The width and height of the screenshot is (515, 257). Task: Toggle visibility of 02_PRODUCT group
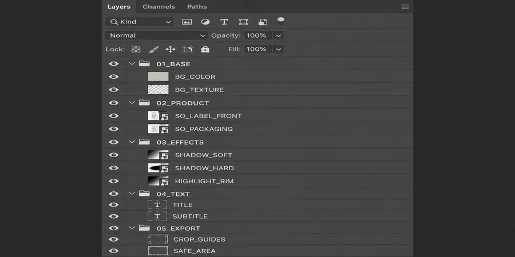pos(114,103)
